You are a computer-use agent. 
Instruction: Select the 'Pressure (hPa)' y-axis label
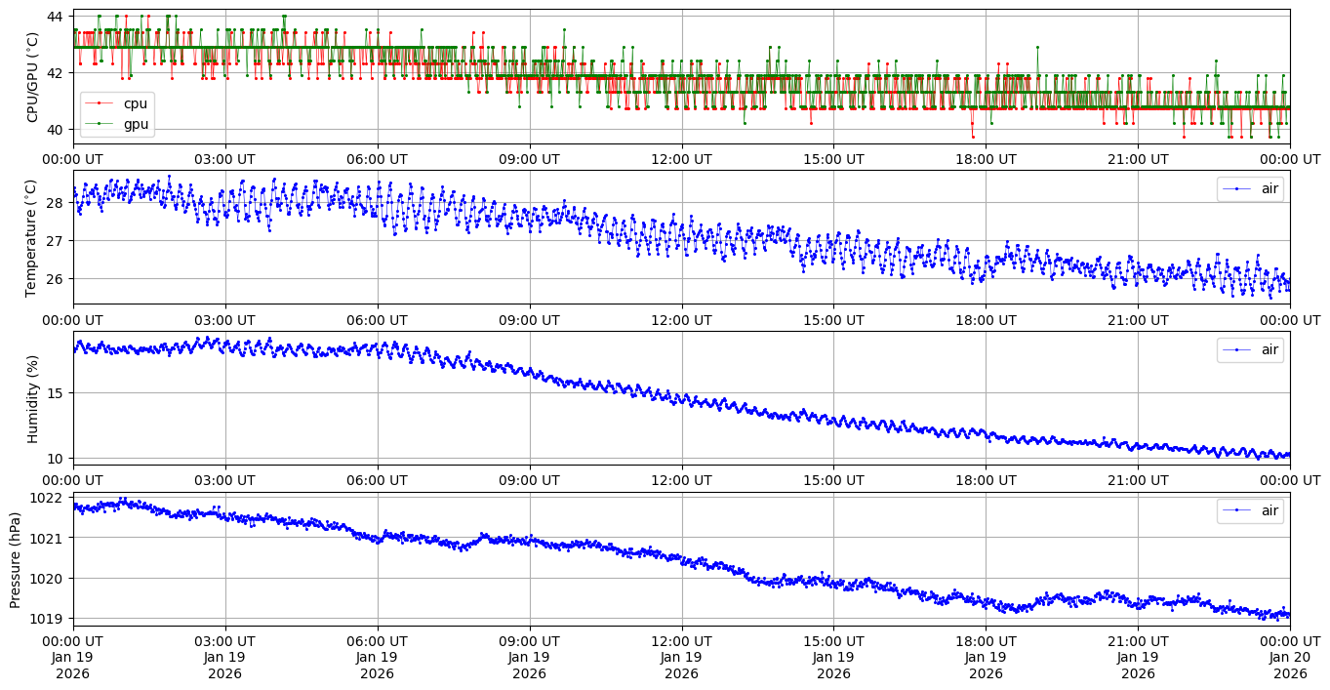15,558
